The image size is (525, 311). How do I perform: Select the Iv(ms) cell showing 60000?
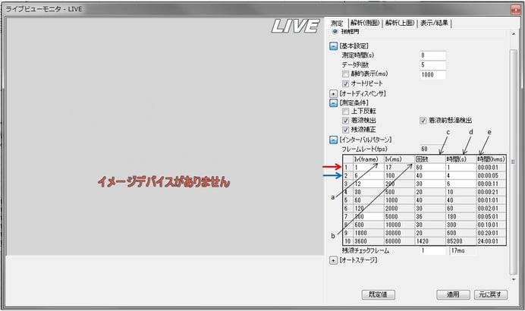399,241
